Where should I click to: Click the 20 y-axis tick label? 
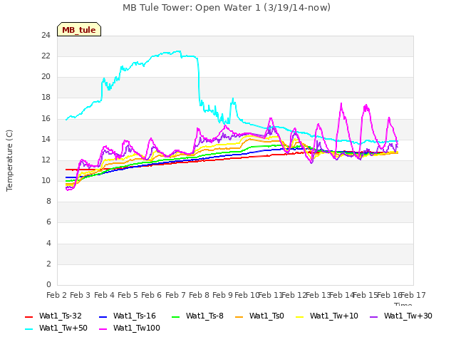click(x=46, y=77)
